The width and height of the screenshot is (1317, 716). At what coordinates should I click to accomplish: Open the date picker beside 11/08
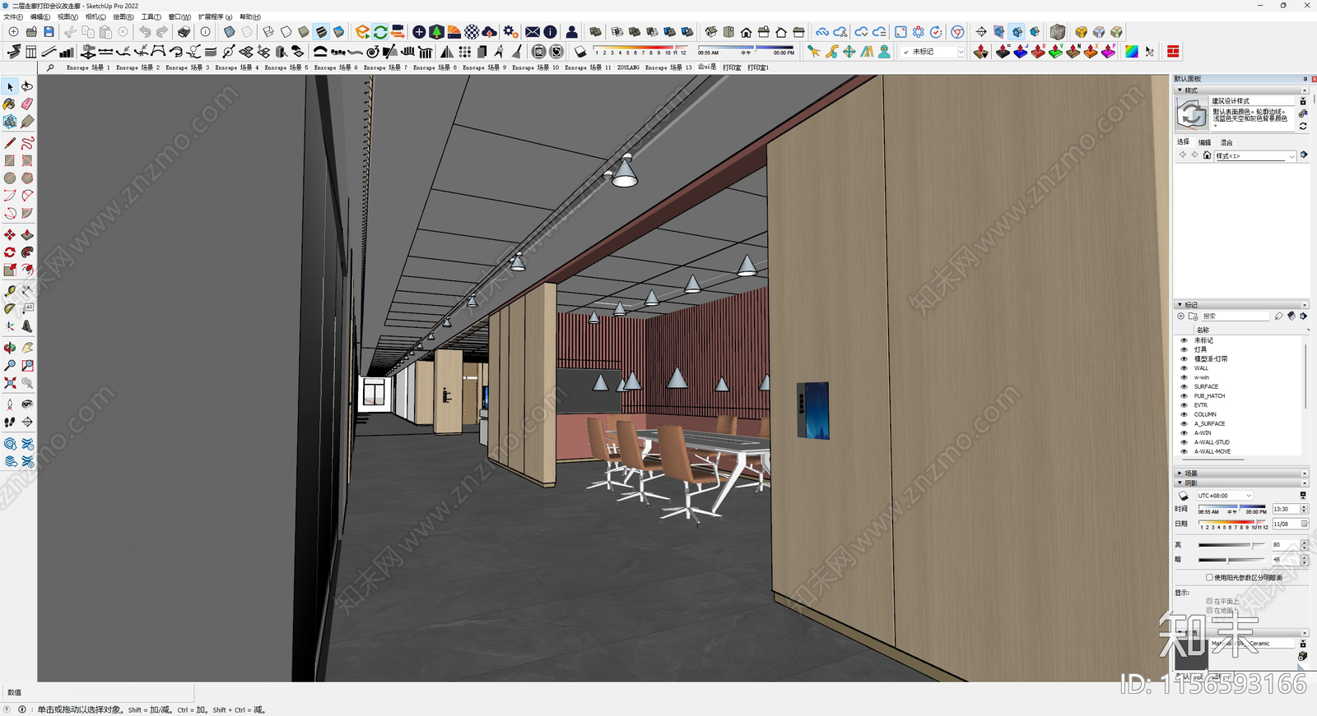tap(1304, 524)
